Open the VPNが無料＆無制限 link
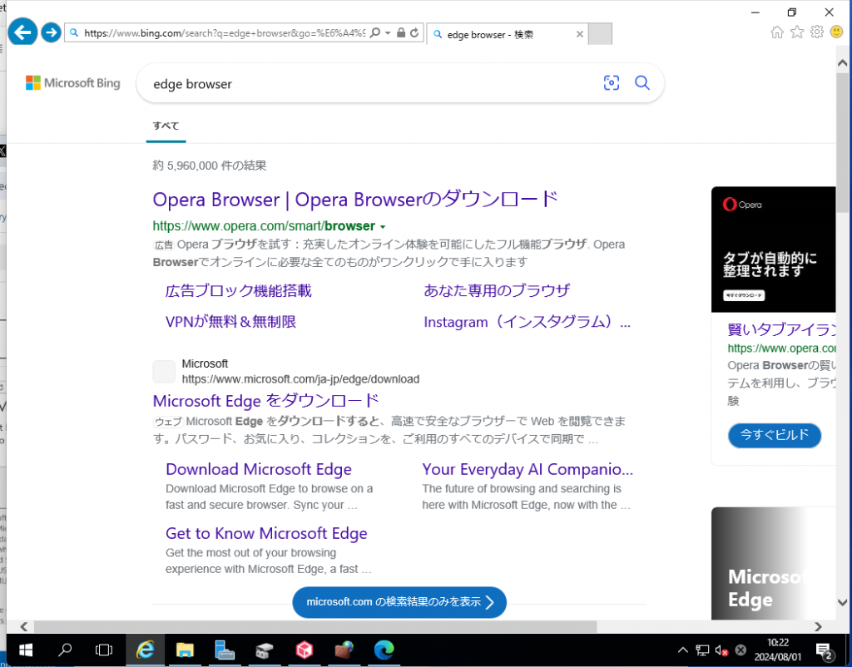852x667 pixels. click(x=231, y=322)
